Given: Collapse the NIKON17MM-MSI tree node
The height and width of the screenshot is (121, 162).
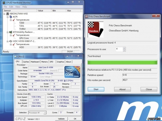Looking at the screenshot, I should pyautogui.click(x=4, y=14).
